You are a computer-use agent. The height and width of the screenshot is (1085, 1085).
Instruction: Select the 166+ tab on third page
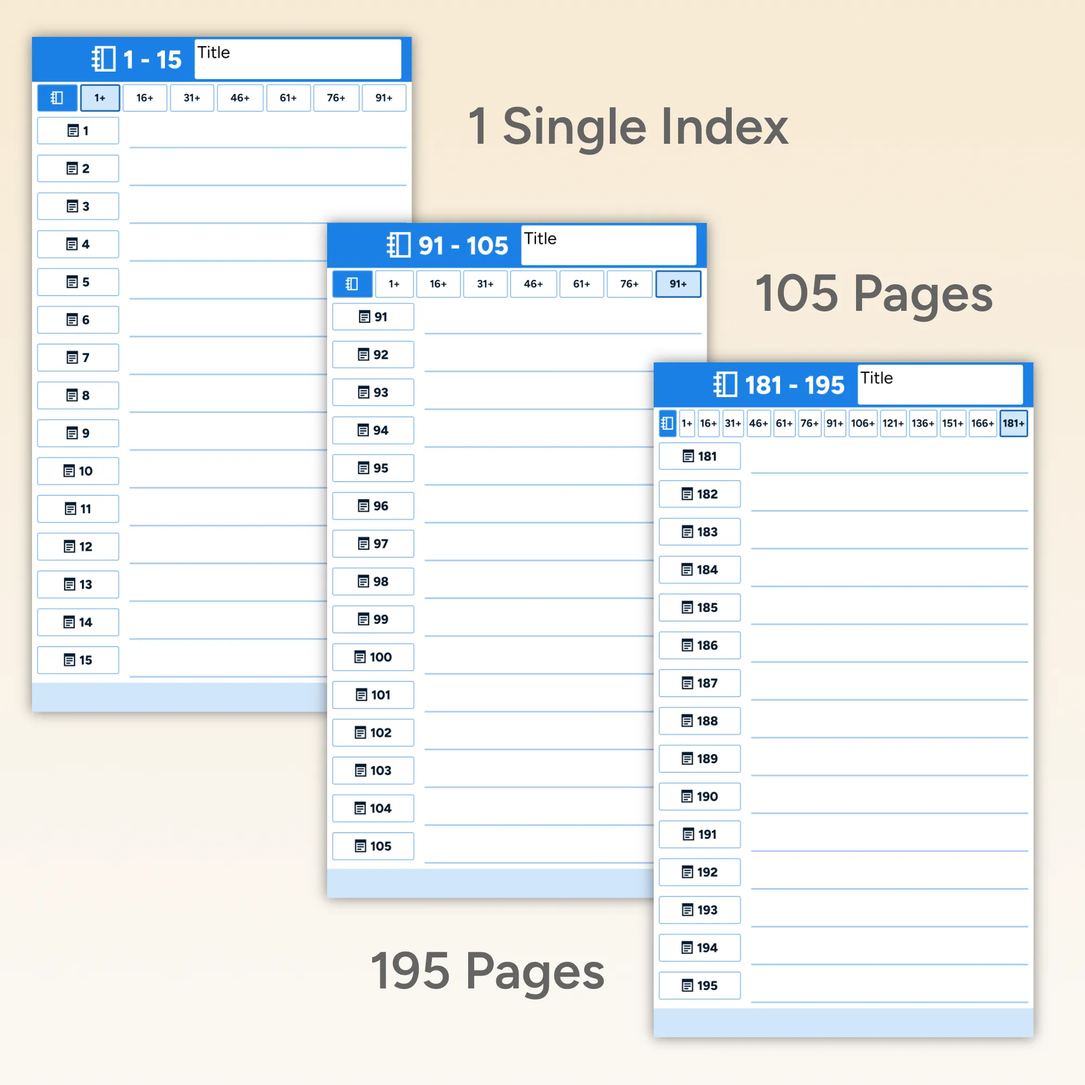982,424
